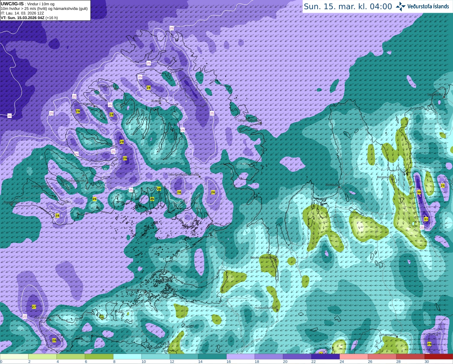Click the Bergstaðir station label
This screenshot has height=364, width=453.
(x=384, y=177)
